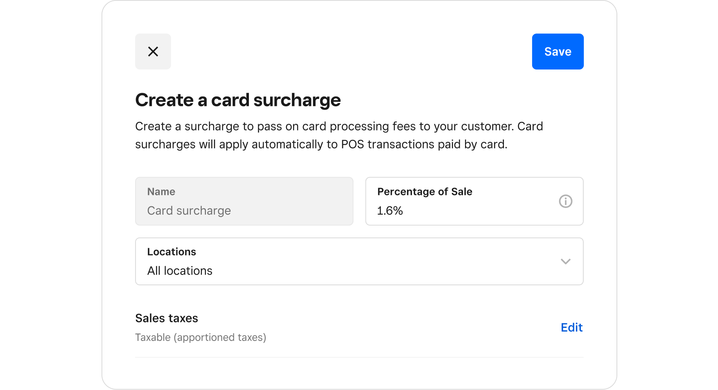
Task: Click the 1.6% percentage value
Action: 390,211
